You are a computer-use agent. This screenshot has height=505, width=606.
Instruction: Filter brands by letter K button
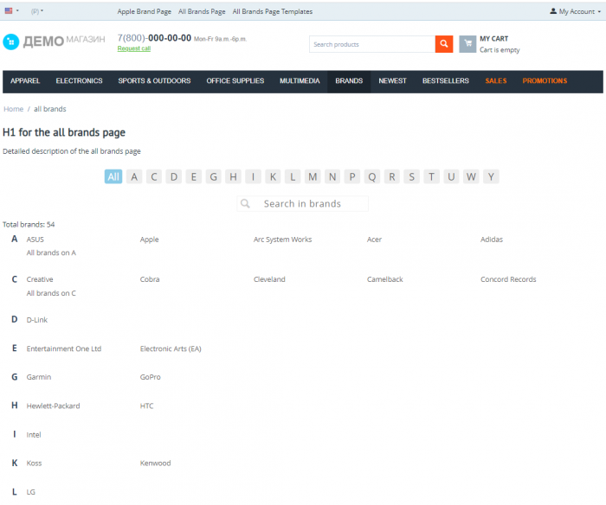(273, 176)
